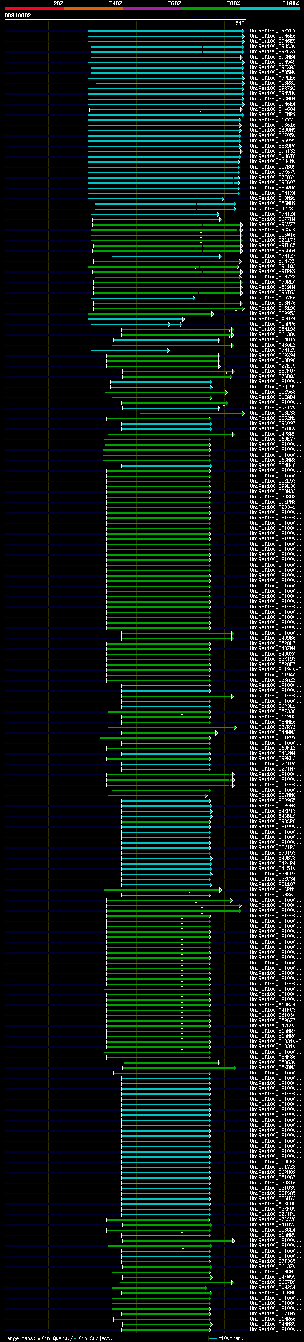304x1342 pixels.
Task: Click label UniRef100_C3YRY2
Action: 273,727
